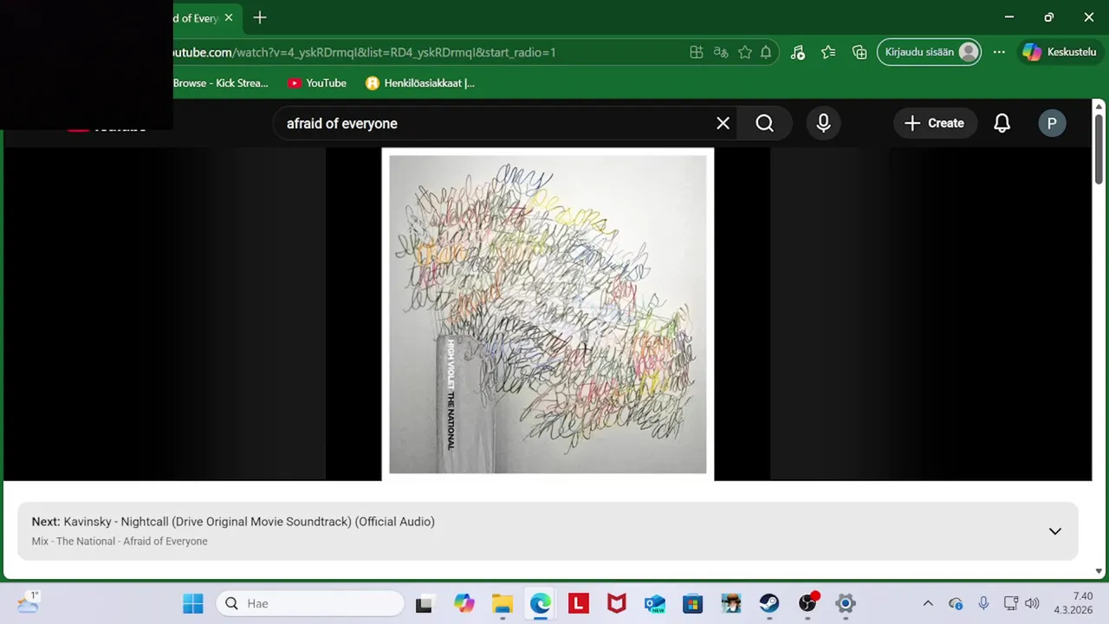Open the media control music note icon

798,52
